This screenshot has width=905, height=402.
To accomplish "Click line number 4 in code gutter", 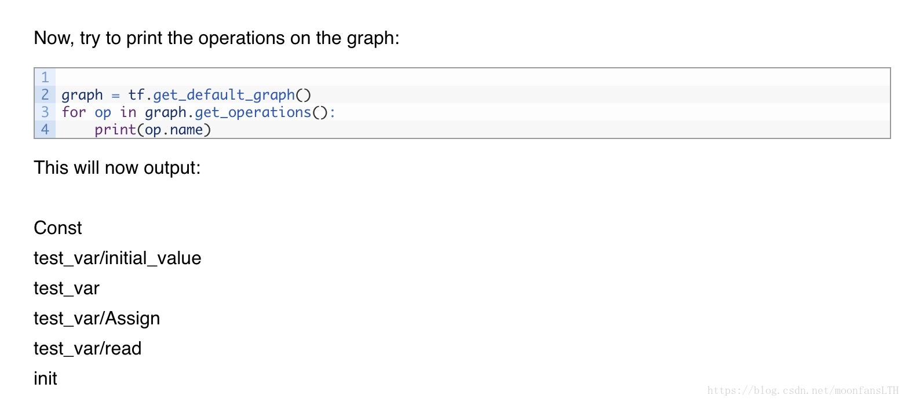I will point(45,129).
